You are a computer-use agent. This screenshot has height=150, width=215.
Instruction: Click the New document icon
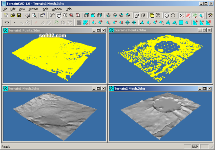pyautogui.click(x=6, y=15)
